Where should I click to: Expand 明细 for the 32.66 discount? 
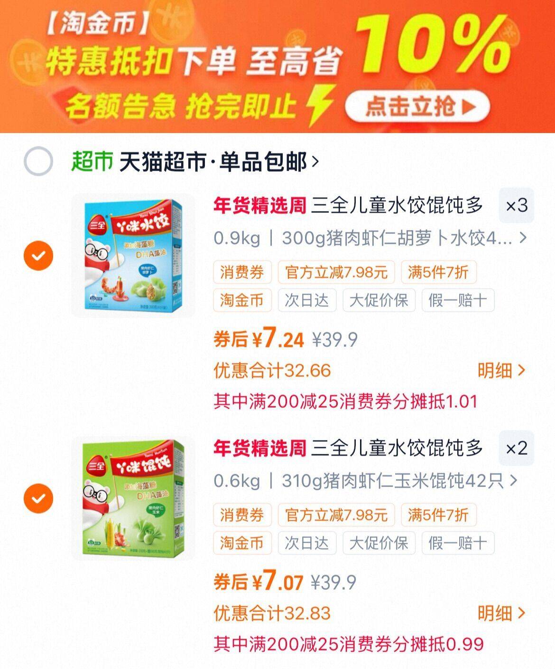(502, 371)
